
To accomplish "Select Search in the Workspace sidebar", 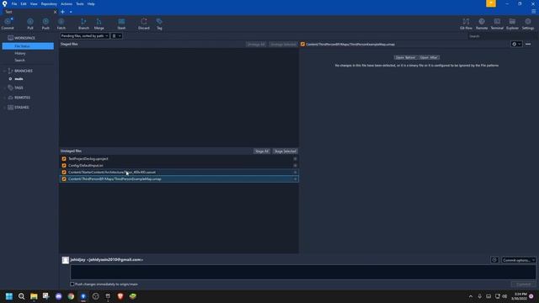I will point(19,60).
